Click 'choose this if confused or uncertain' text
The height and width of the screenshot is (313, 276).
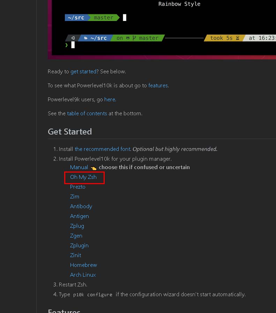[144, 167]
